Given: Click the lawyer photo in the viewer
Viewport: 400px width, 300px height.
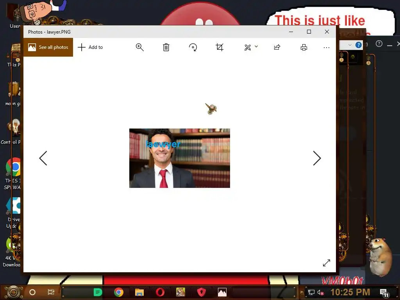Looking at the screenshot, I should [x=180, y=158].
